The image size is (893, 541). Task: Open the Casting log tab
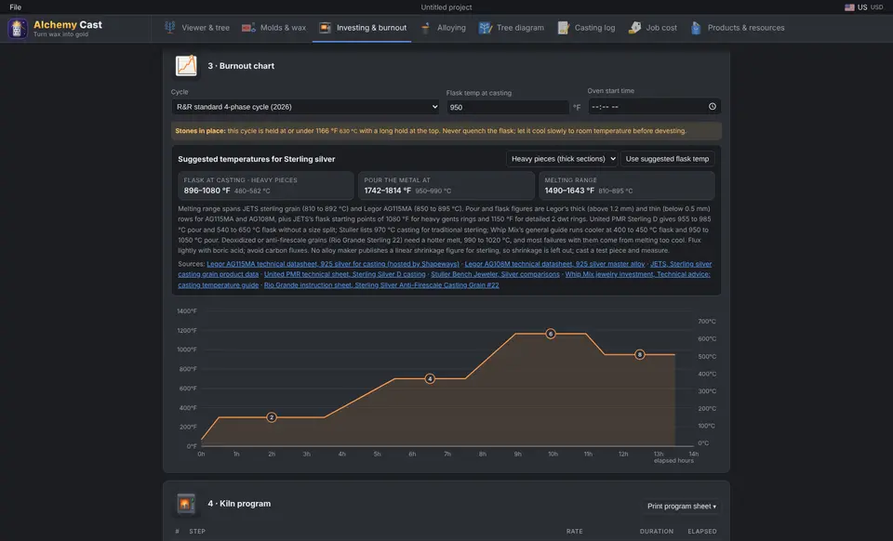587,27
